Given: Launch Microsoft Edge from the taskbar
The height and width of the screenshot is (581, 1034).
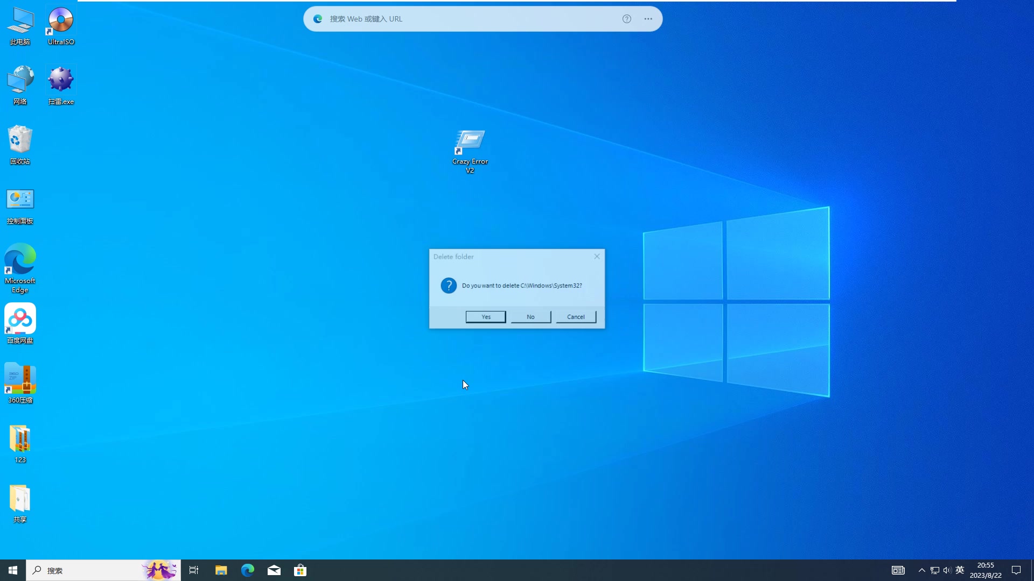Looking at the screenshot, I should (248, 570).
